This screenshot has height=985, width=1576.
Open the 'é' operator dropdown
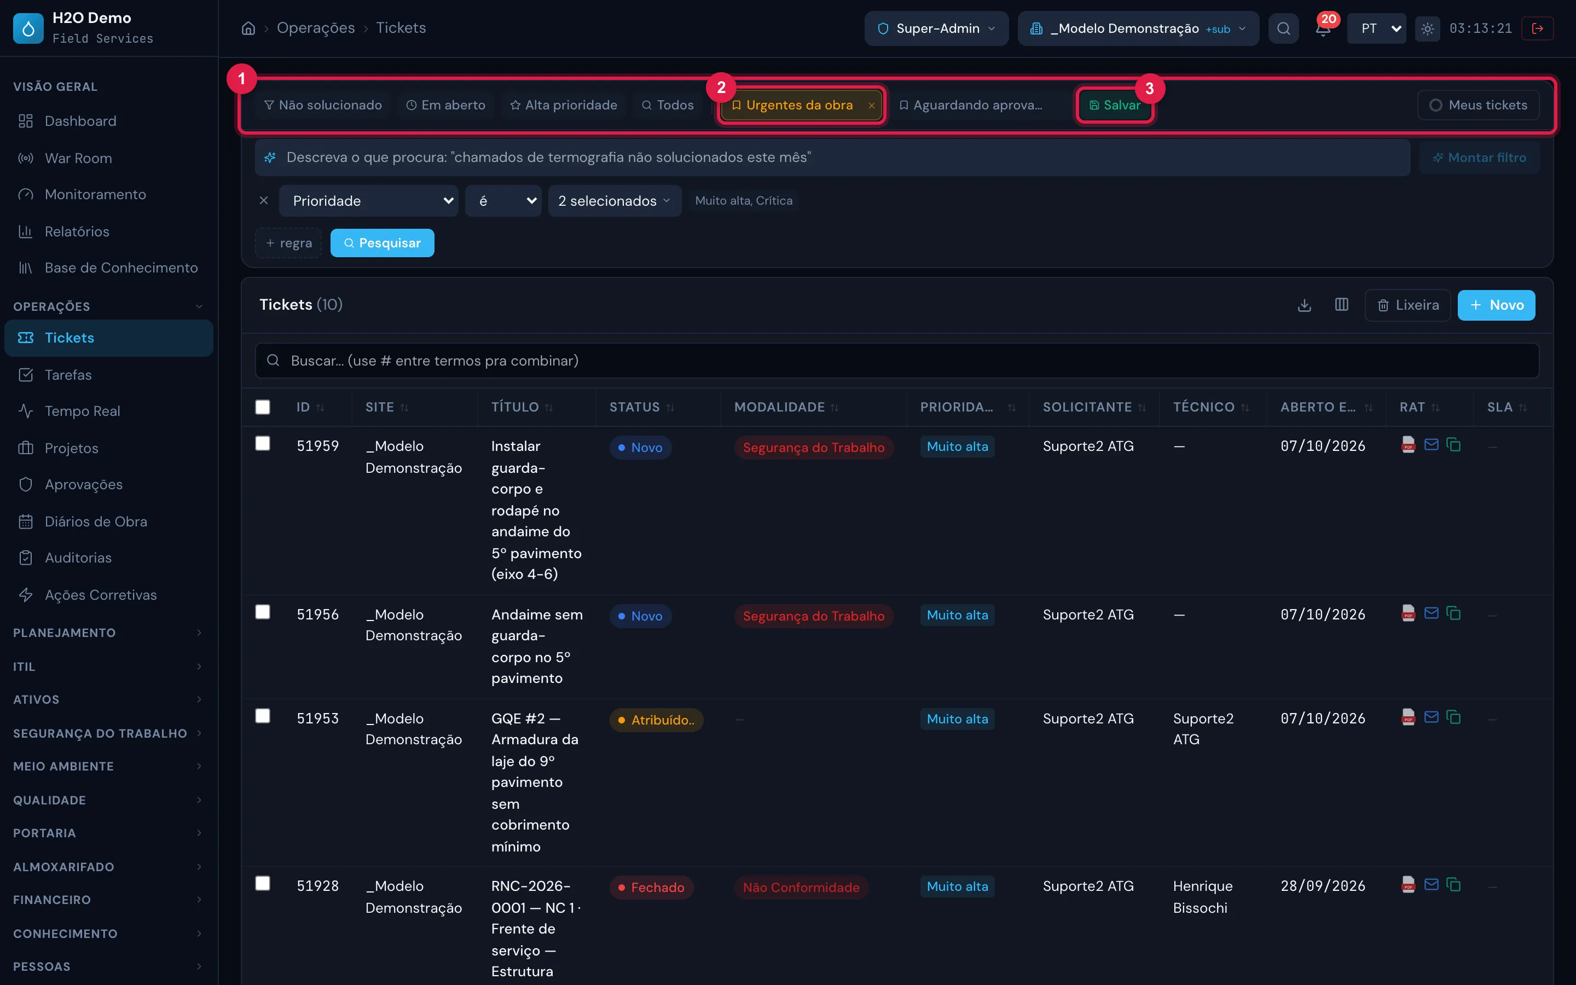tap(503, 201)
